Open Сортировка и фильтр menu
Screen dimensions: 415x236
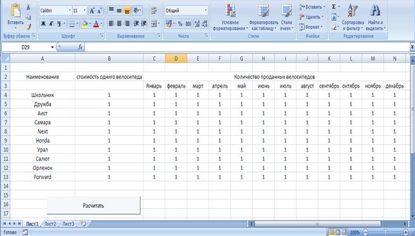pyautogui.click(x=353, y=18)
